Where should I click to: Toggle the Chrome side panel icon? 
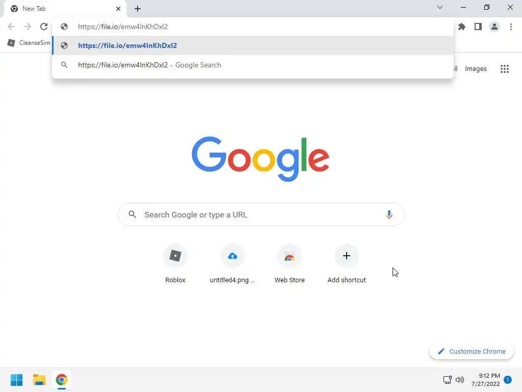[x=478, y=27]
